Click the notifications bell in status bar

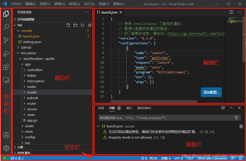[241, 158]
